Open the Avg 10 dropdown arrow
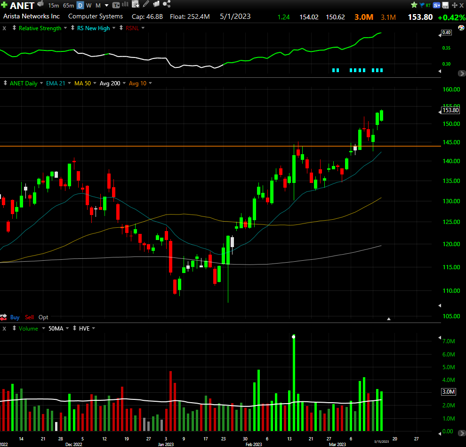This screenshot has height=447, width=466. 150,83
